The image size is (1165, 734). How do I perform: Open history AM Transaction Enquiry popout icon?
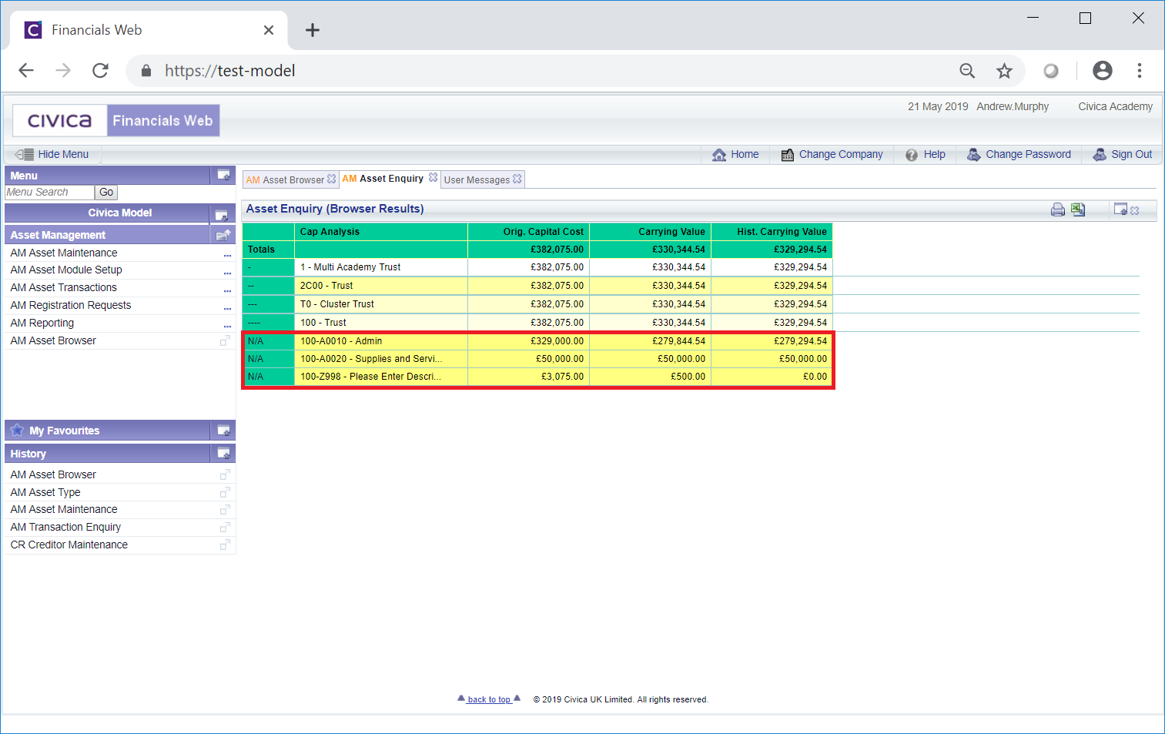(225, 527)
